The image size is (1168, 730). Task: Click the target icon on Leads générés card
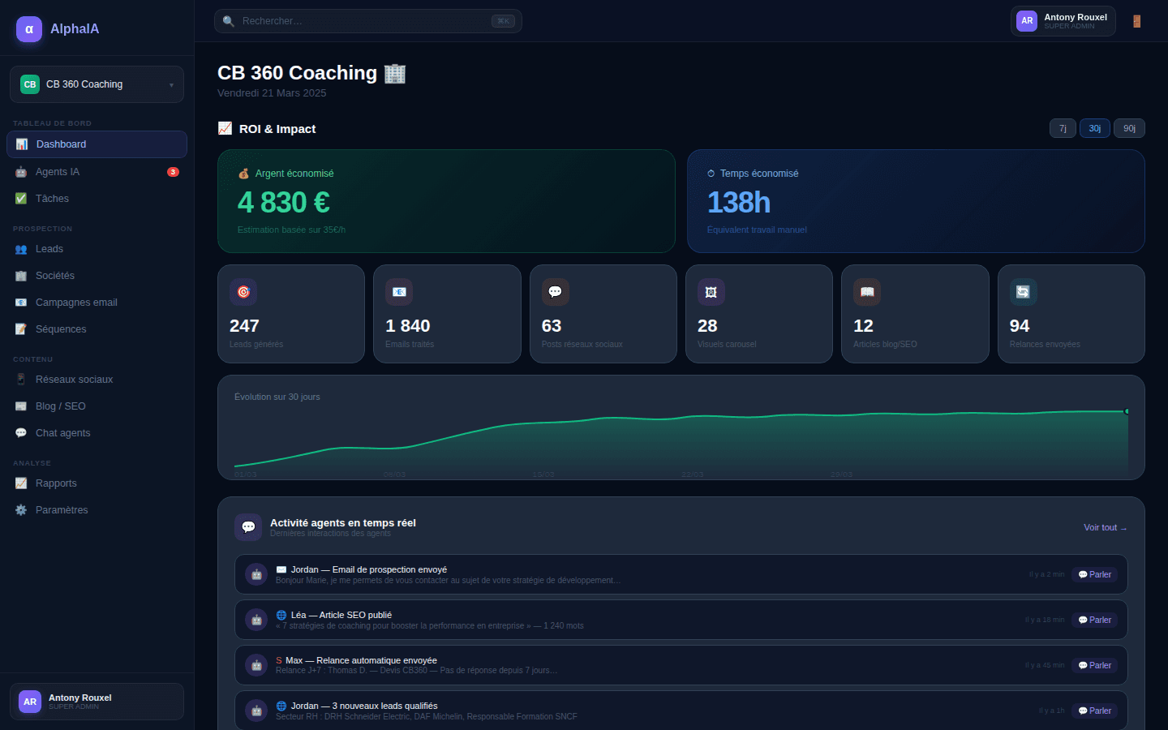pyautogui.click(x=243, y=291)
